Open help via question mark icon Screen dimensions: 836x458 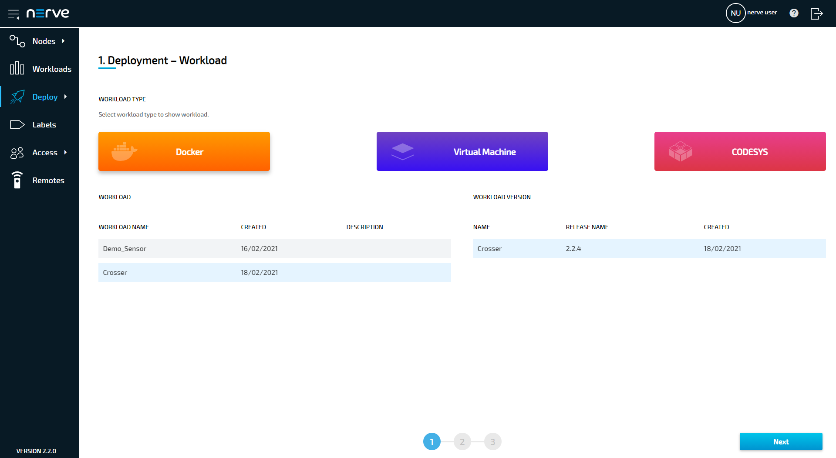[x=794, y=13]
